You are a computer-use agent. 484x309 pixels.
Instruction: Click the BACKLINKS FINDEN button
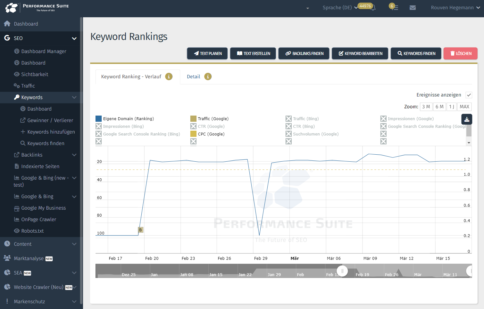tap(304, 53)
